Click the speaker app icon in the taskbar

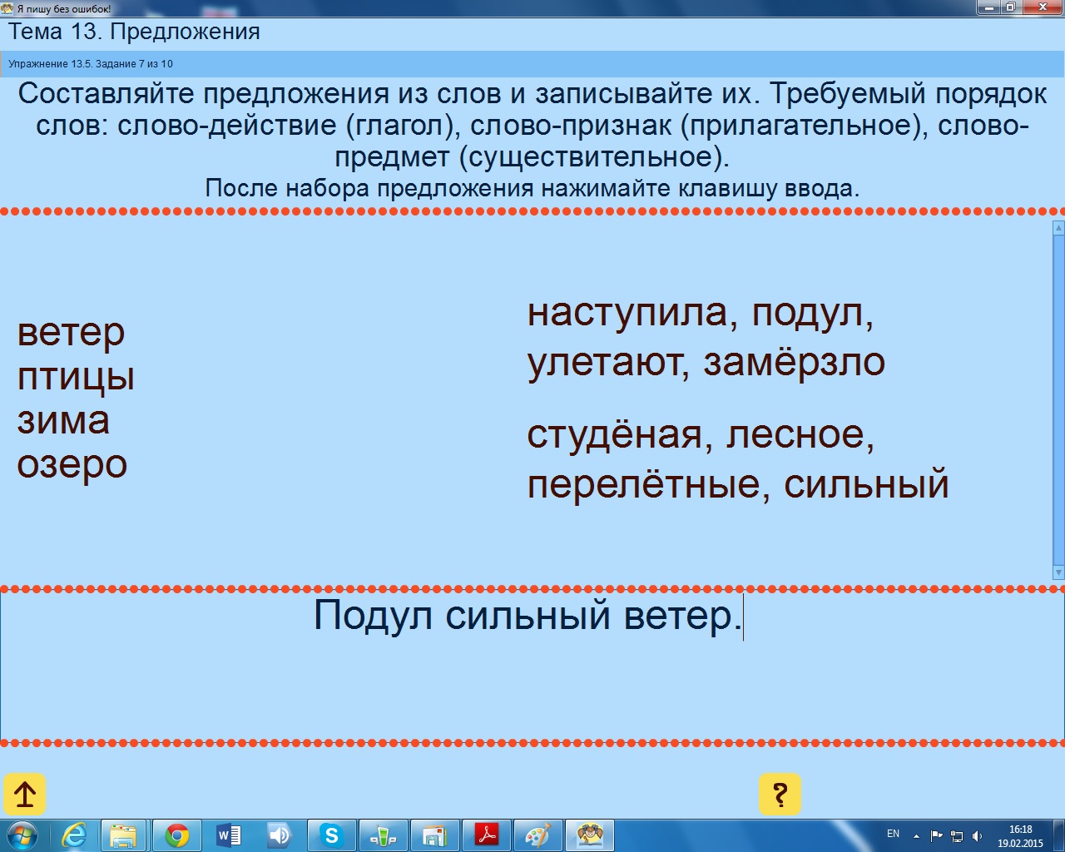click(x=280, y=835)
